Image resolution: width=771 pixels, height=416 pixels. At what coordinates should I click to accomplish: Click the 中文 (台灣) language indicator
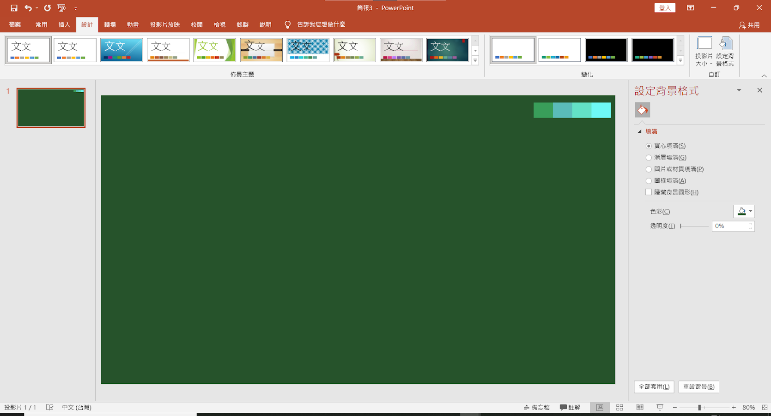(77, 407)
